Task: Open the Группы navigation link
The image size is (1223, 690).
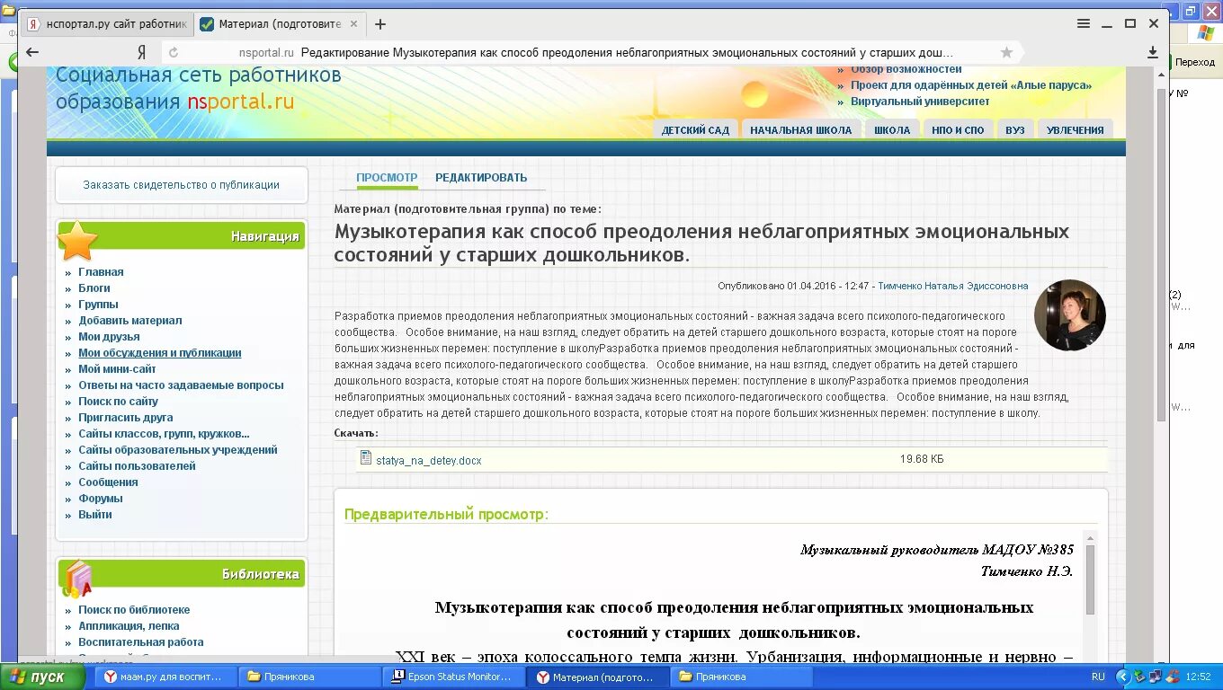Action: 98,305
